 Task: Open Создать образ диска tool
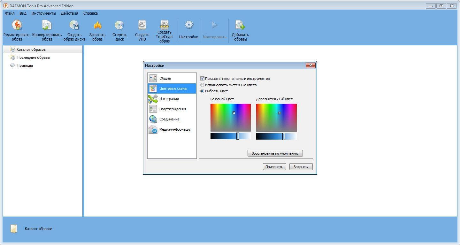[x=74, y=25]
